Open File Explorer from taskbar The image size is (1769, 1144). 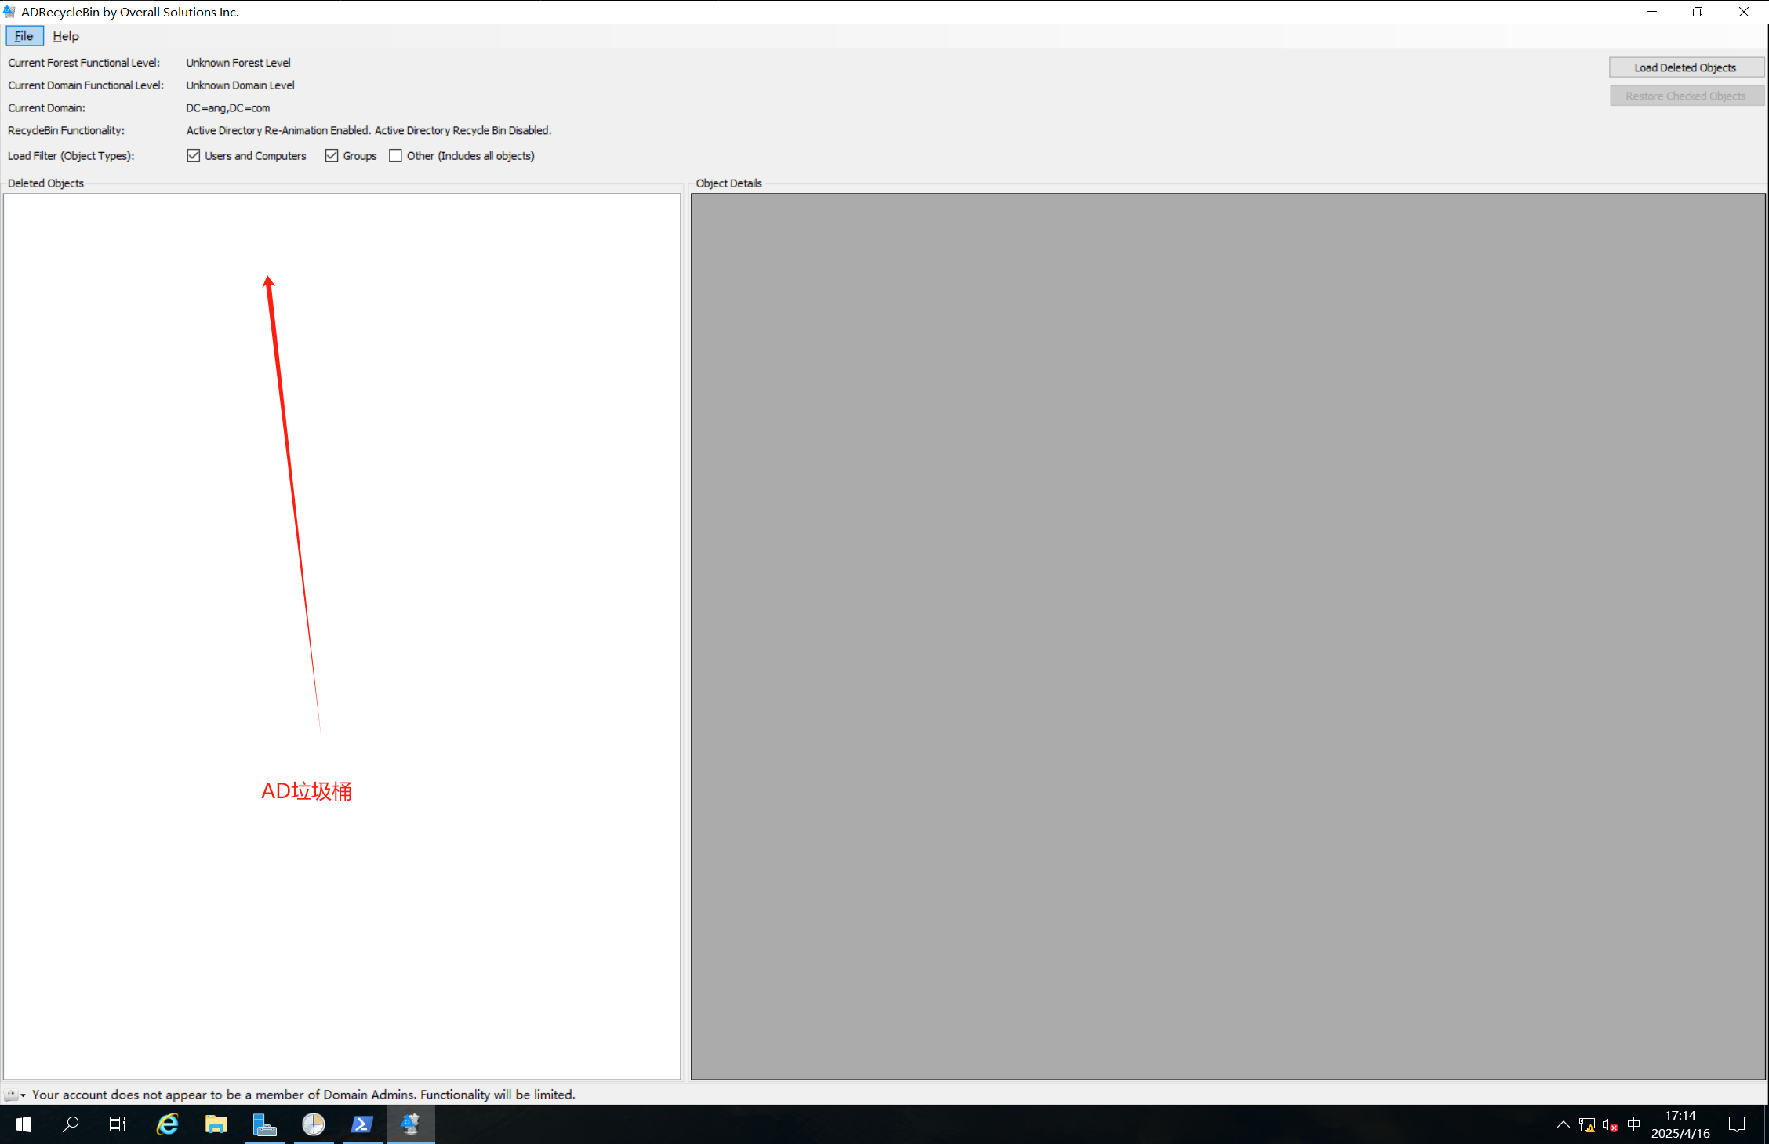[216, 1124]
